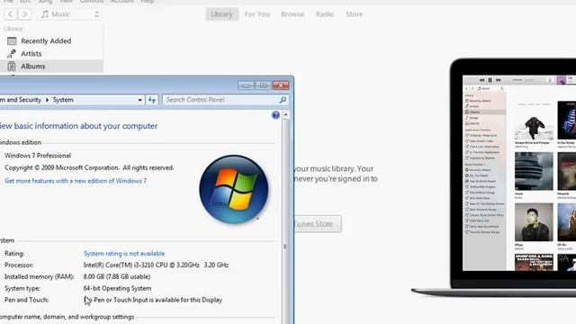576x324 pixels.
Task: Open the For You tab
Action: 257,14
